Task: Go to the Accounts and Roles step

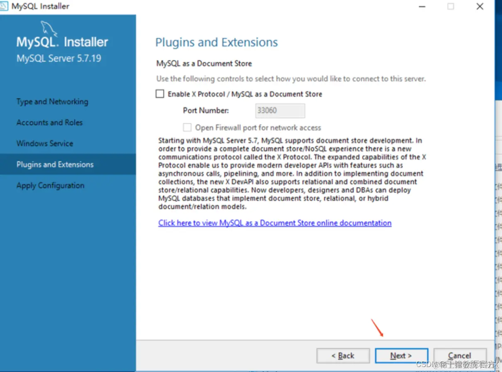Action: coord(49,122)
